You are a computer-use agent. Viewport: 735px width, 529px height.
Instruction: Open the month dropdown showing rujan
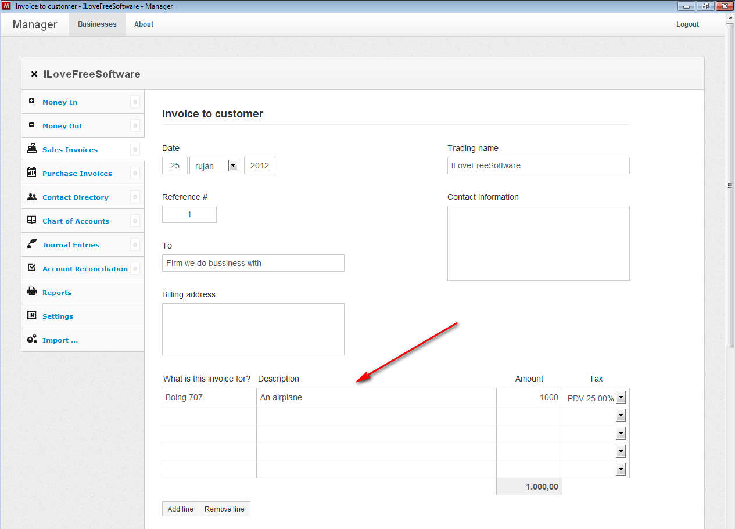pyautogui.click(x=233, y=165)
